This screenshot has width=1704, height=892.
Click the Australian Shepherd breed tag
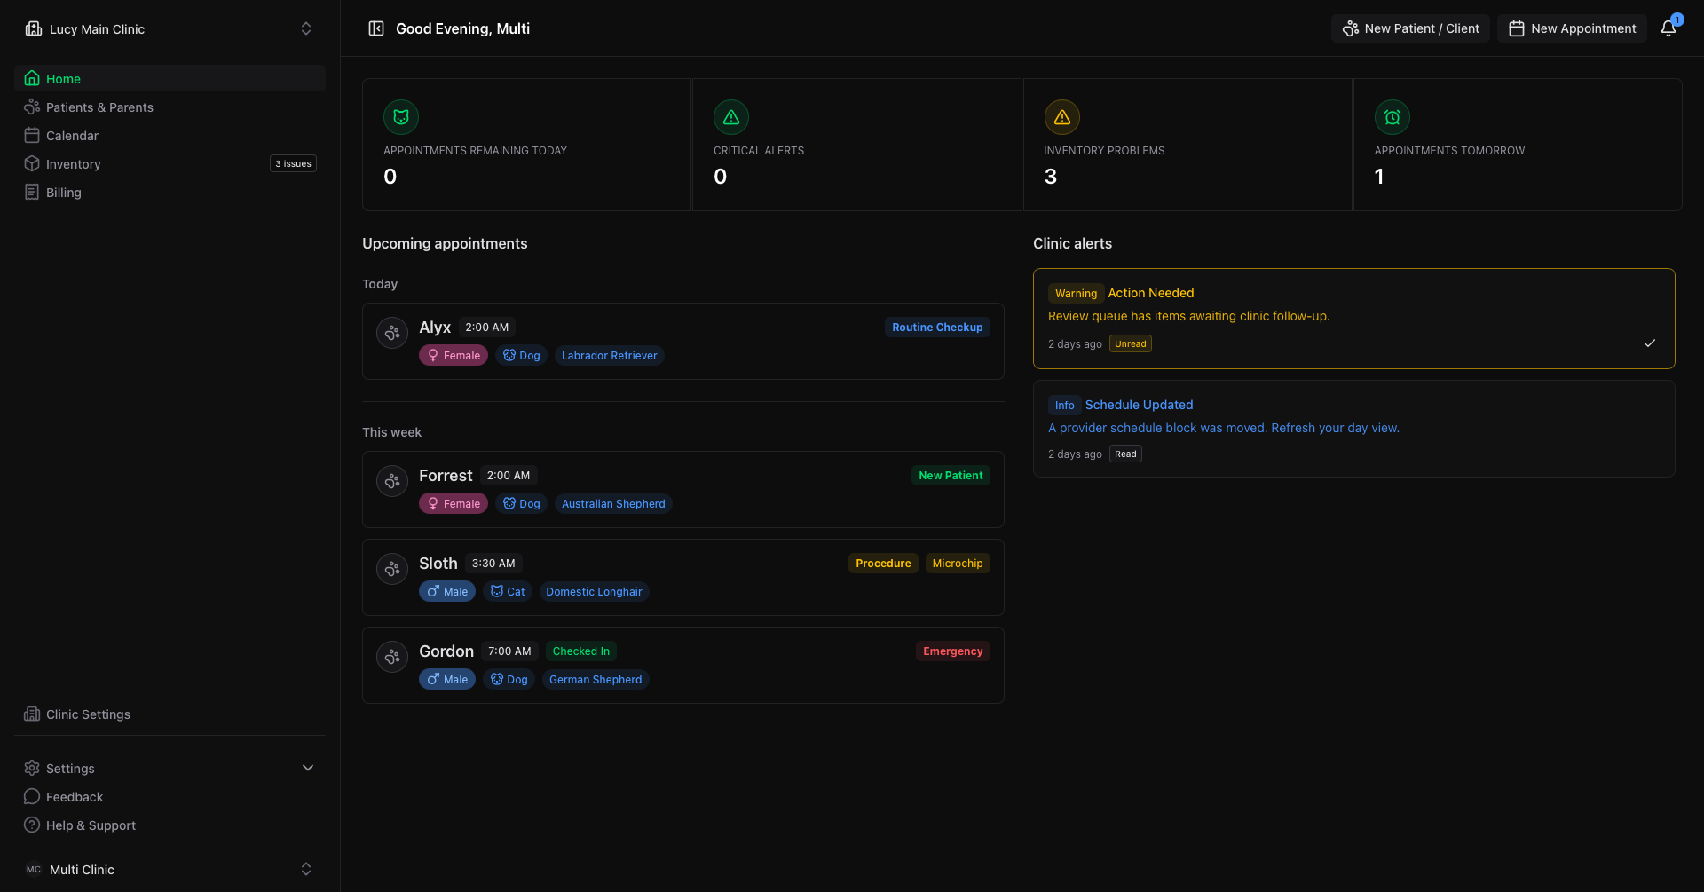tap(613, 503)
